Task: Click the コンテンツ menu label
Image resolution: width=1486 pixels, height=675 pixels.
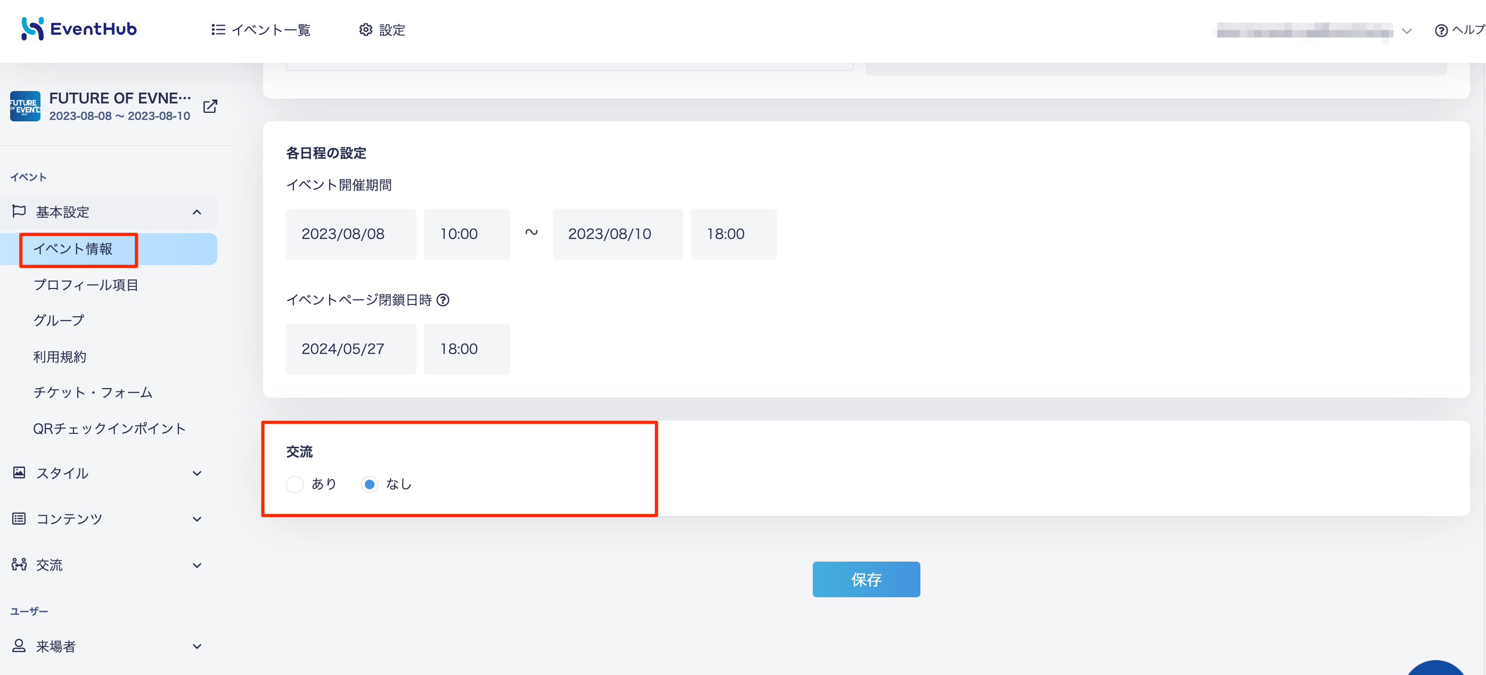Action: pos(69,520)
